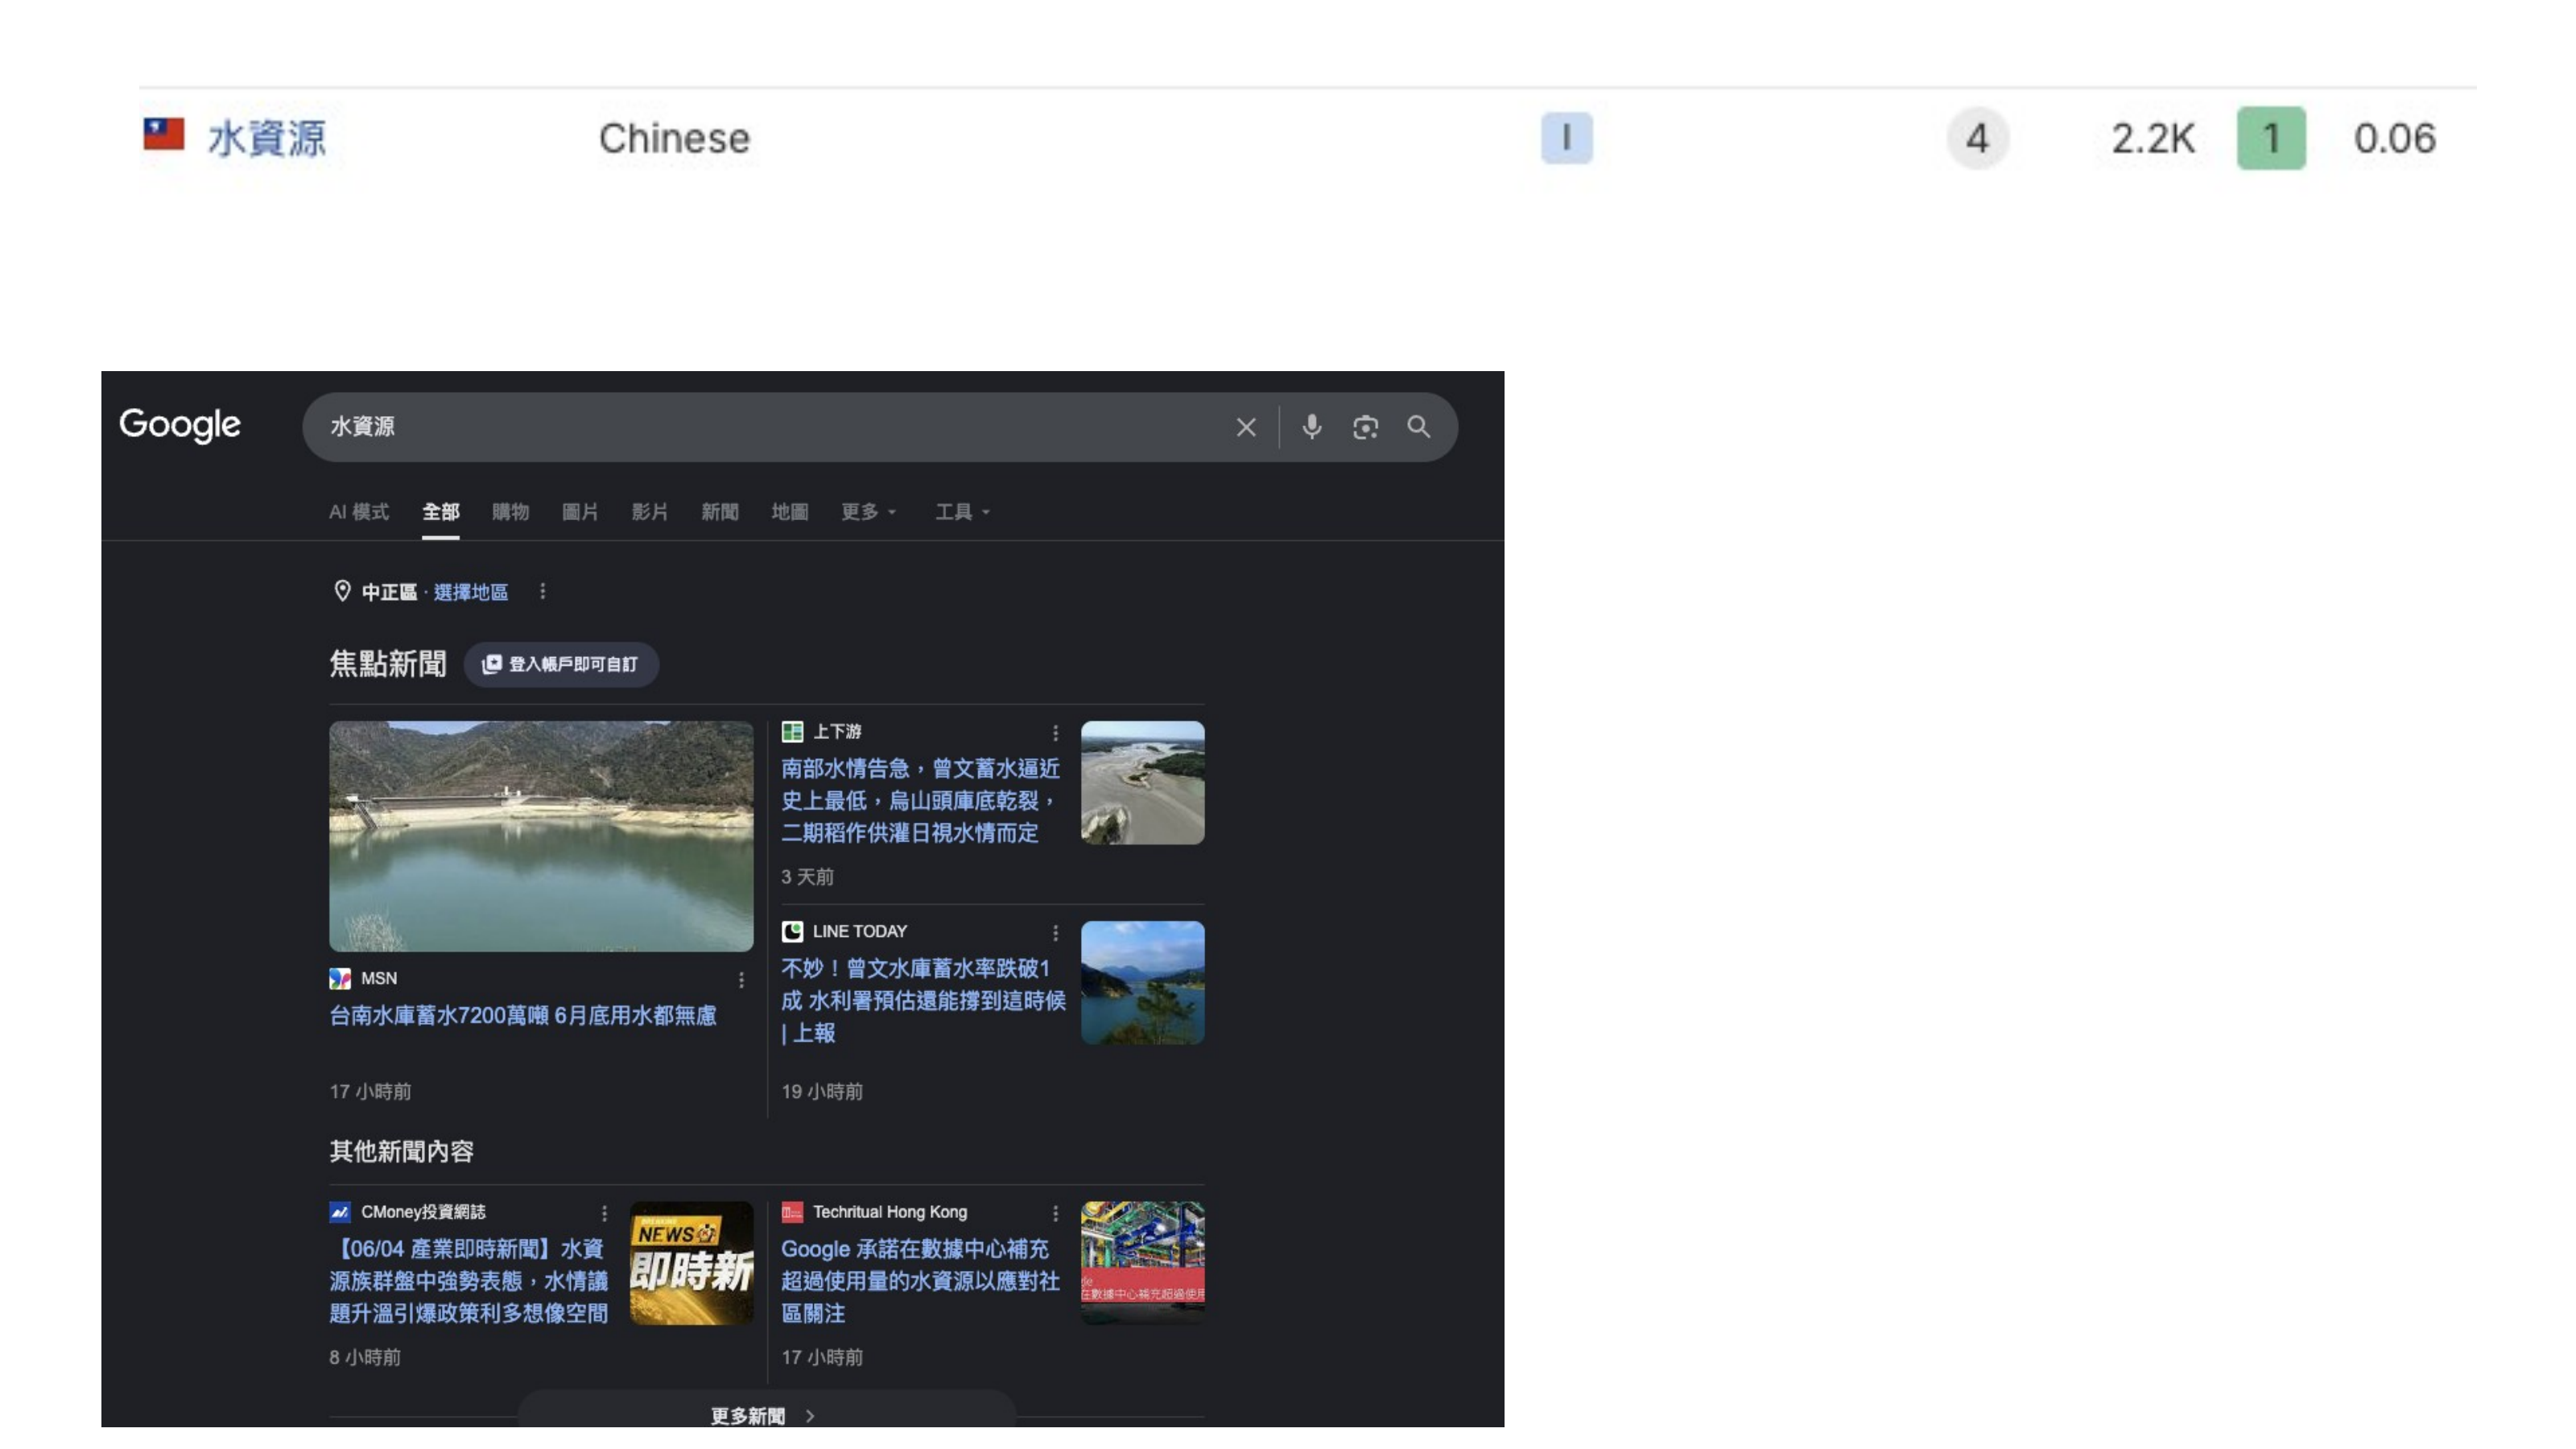Switch to AI 模式 tab
The width and height of the screenshot is (2576, 1449).
tap(358, 512)
